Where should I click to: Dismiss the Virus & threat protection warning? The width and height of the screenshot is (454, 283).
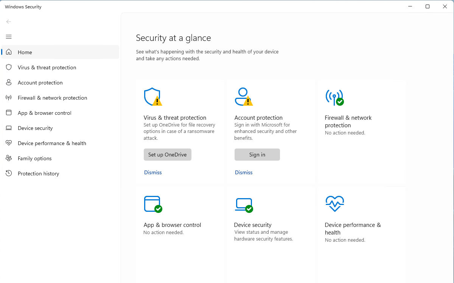pyautogui.click(x=153, y=172)
